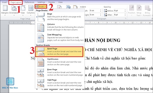Screen dimensions: 153x93
Task: Click the "Section Breaks" menu header
Action: pyautogui.click(x=43, y=45)
